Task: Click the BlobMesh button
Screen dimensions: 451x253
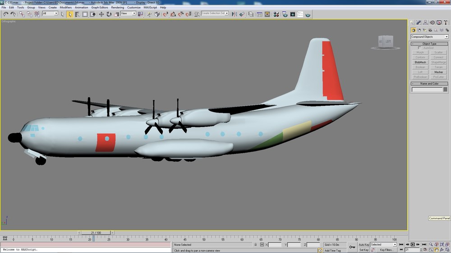Action: tap(420, 62)
